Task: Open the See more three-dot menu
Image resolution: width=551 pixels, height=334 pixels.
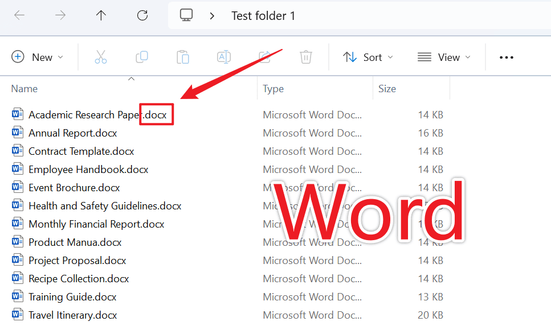Action: 507,57
